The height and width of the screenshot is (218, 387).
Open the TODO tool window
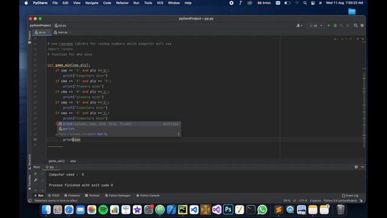click(54, 196)
